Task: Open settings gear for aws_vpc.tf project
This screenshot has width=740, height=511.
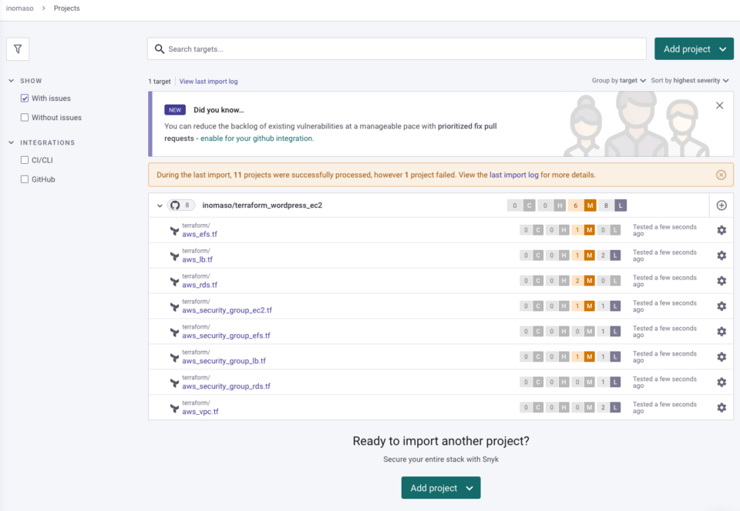Action: click(721, 407)
